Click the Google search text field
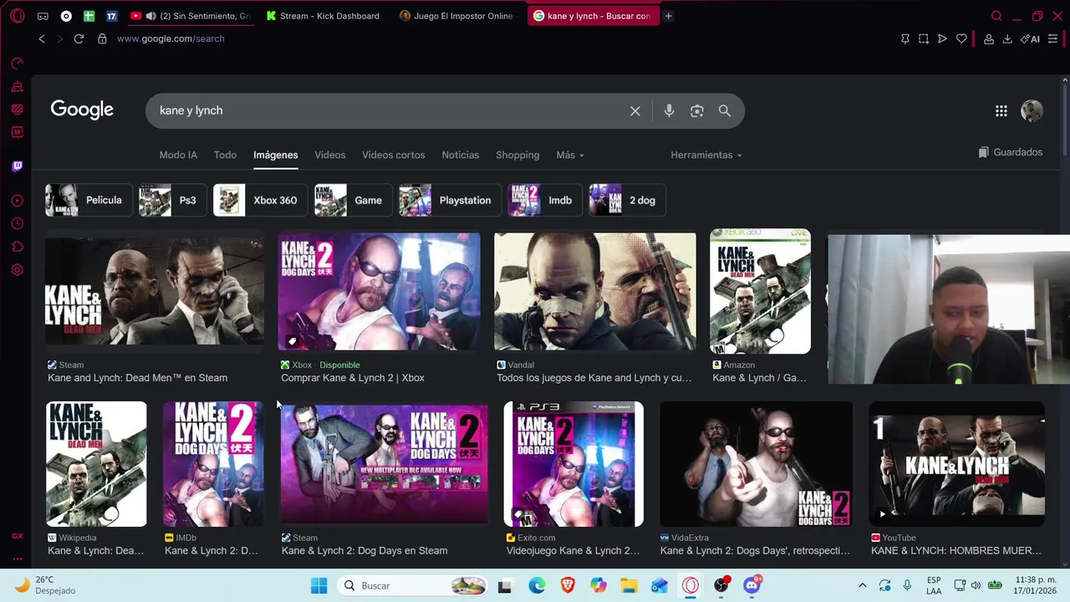The width and height of the screenshot is (1070, 602). 389,110
